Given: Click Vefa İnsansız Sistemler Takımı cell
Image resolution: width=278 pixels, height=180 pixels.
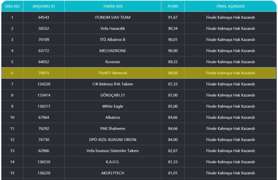Looking at the screenshot, I should 113,151.
